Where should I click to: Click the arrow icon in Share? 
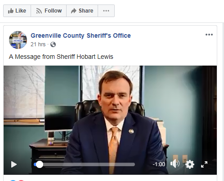[x=74, y=11]
